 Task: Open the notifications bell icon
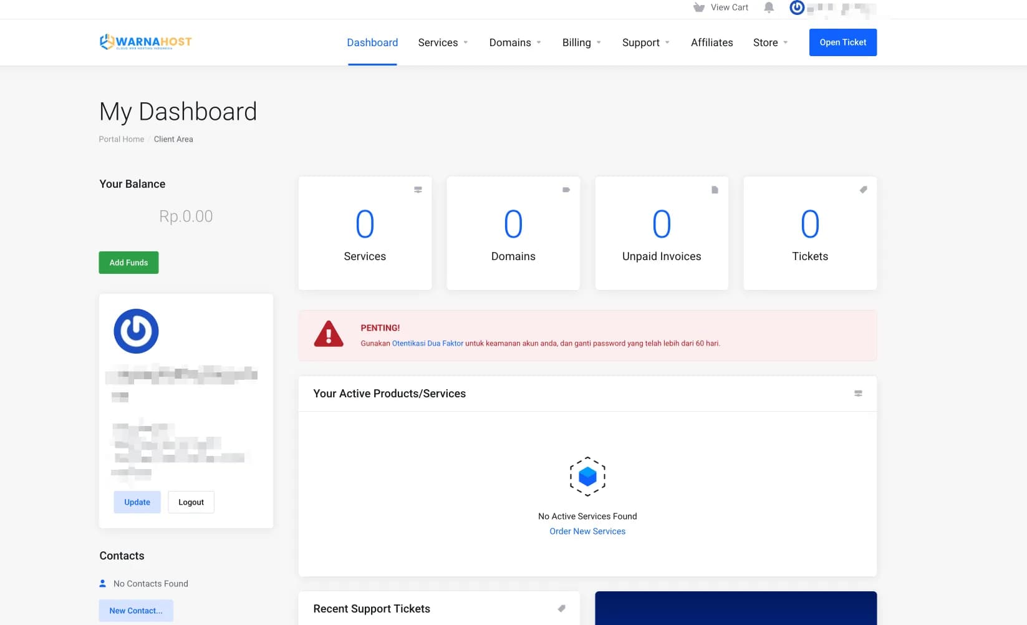click(769, 7)
